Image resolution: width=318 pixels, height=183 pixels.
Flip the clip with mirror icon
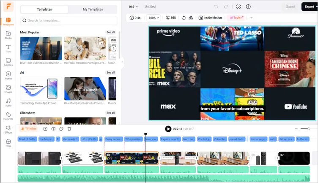tap(191, 18)
